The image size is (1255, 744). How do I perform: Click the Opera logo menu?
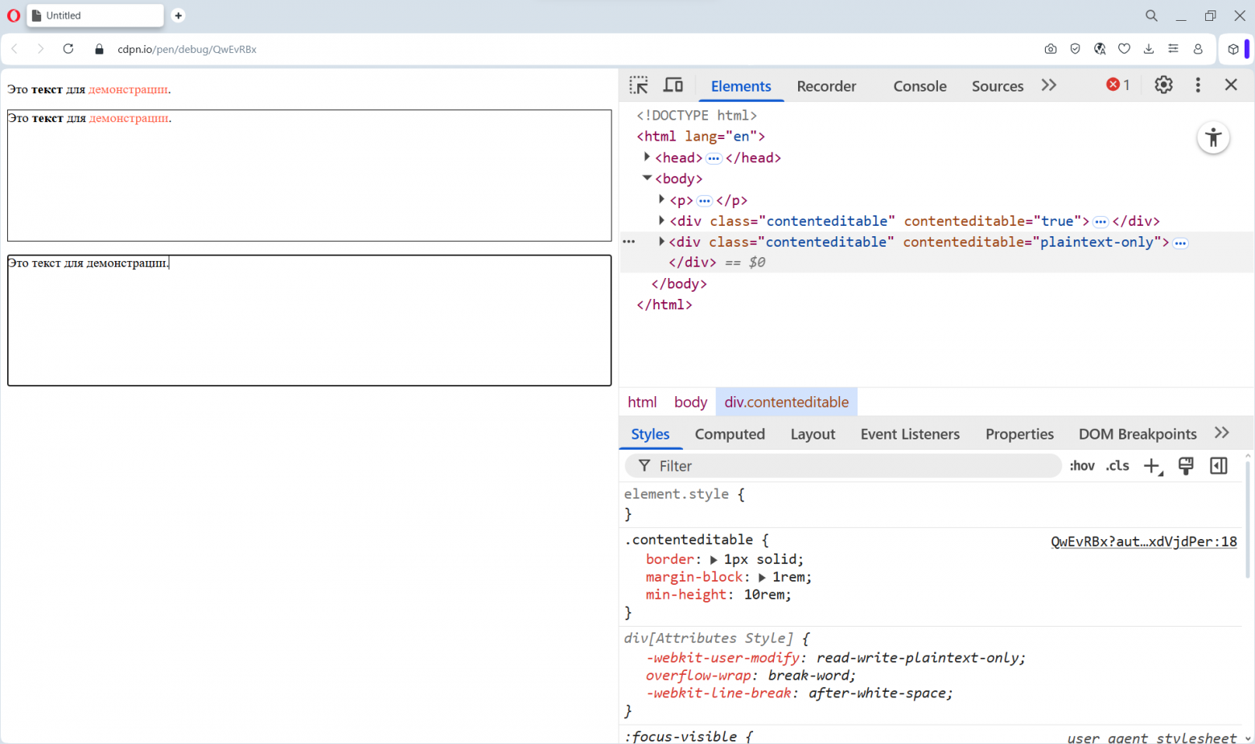(13, 15)
